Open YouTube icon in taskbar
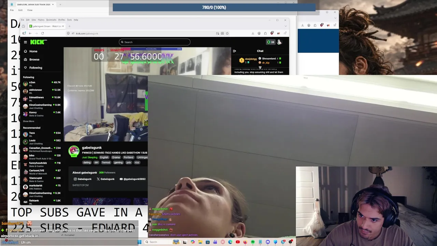This screenshot has width=437, height=246. click(238, 242)
